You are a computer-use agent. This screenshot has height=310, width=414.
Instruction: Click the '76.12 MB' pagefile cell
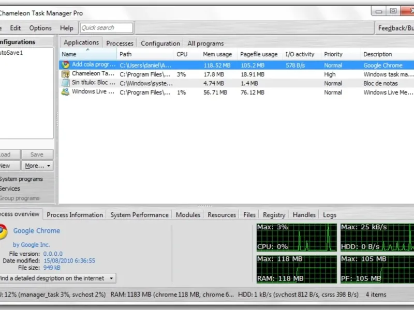click(253, 92)
